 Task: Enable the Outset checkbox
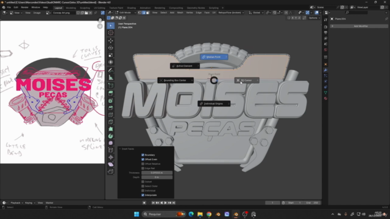143,182
